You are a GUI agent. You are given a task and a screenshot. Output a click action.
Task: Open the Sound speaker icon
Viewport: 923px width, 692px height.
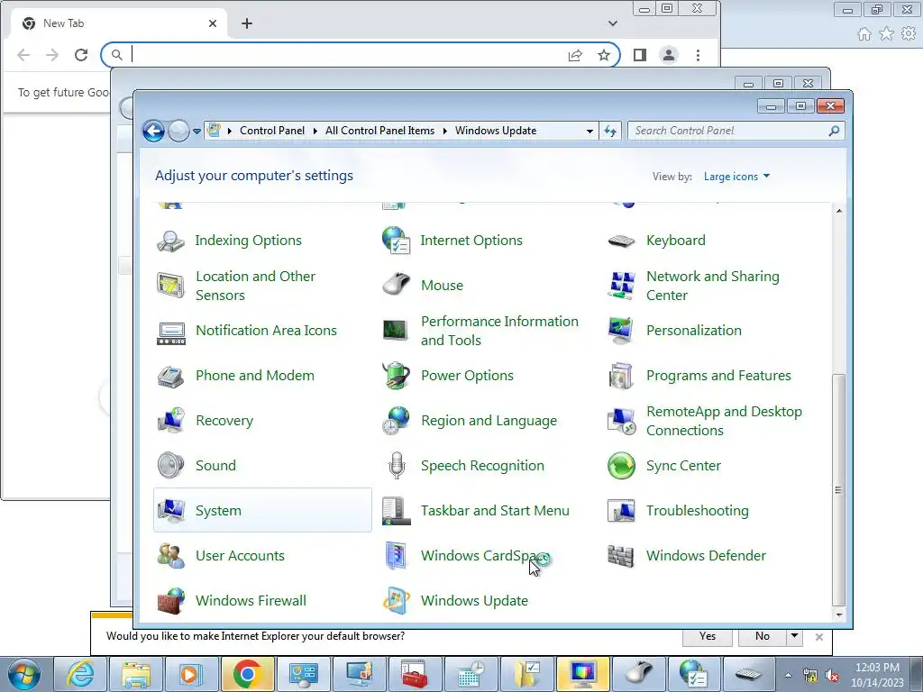pos(170,466)
